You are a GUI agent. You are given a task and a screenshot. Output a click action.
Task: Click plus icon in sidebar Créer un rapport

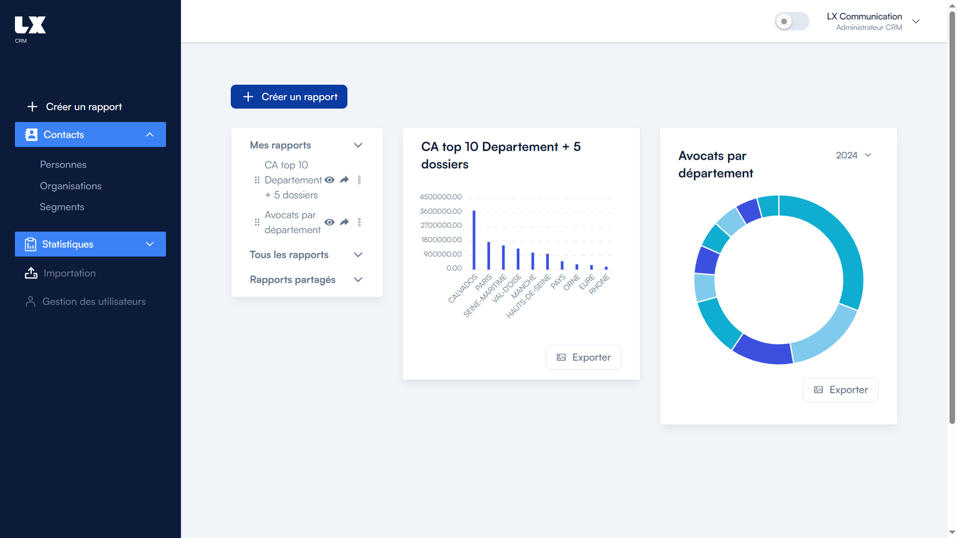pyautogui.click(x=32, y=106)
